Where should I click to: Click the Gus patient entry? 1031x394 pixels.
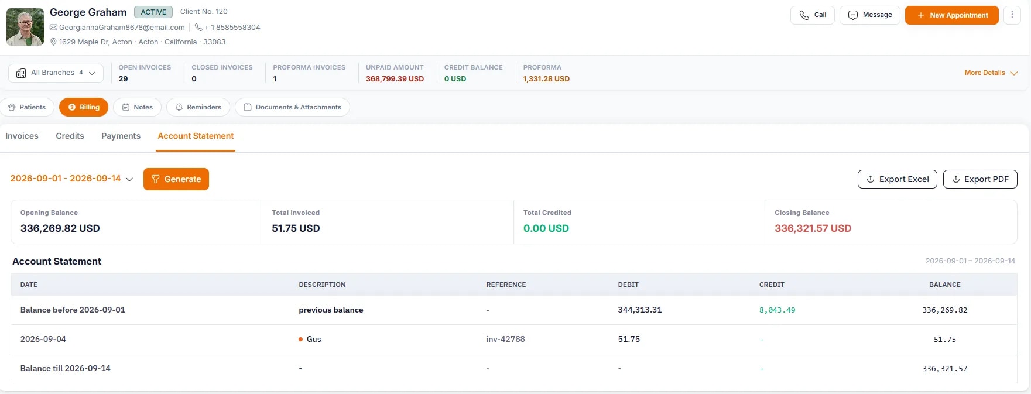coord(314,339)
